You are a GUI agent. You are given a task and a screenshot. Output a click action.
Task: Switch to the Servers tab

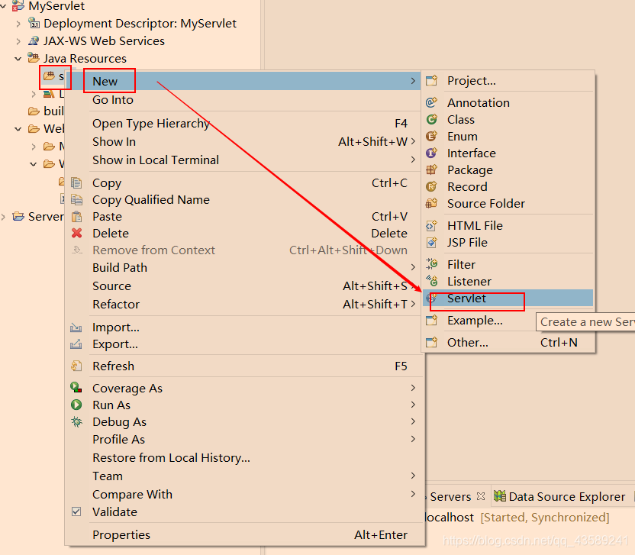[450, 497]
